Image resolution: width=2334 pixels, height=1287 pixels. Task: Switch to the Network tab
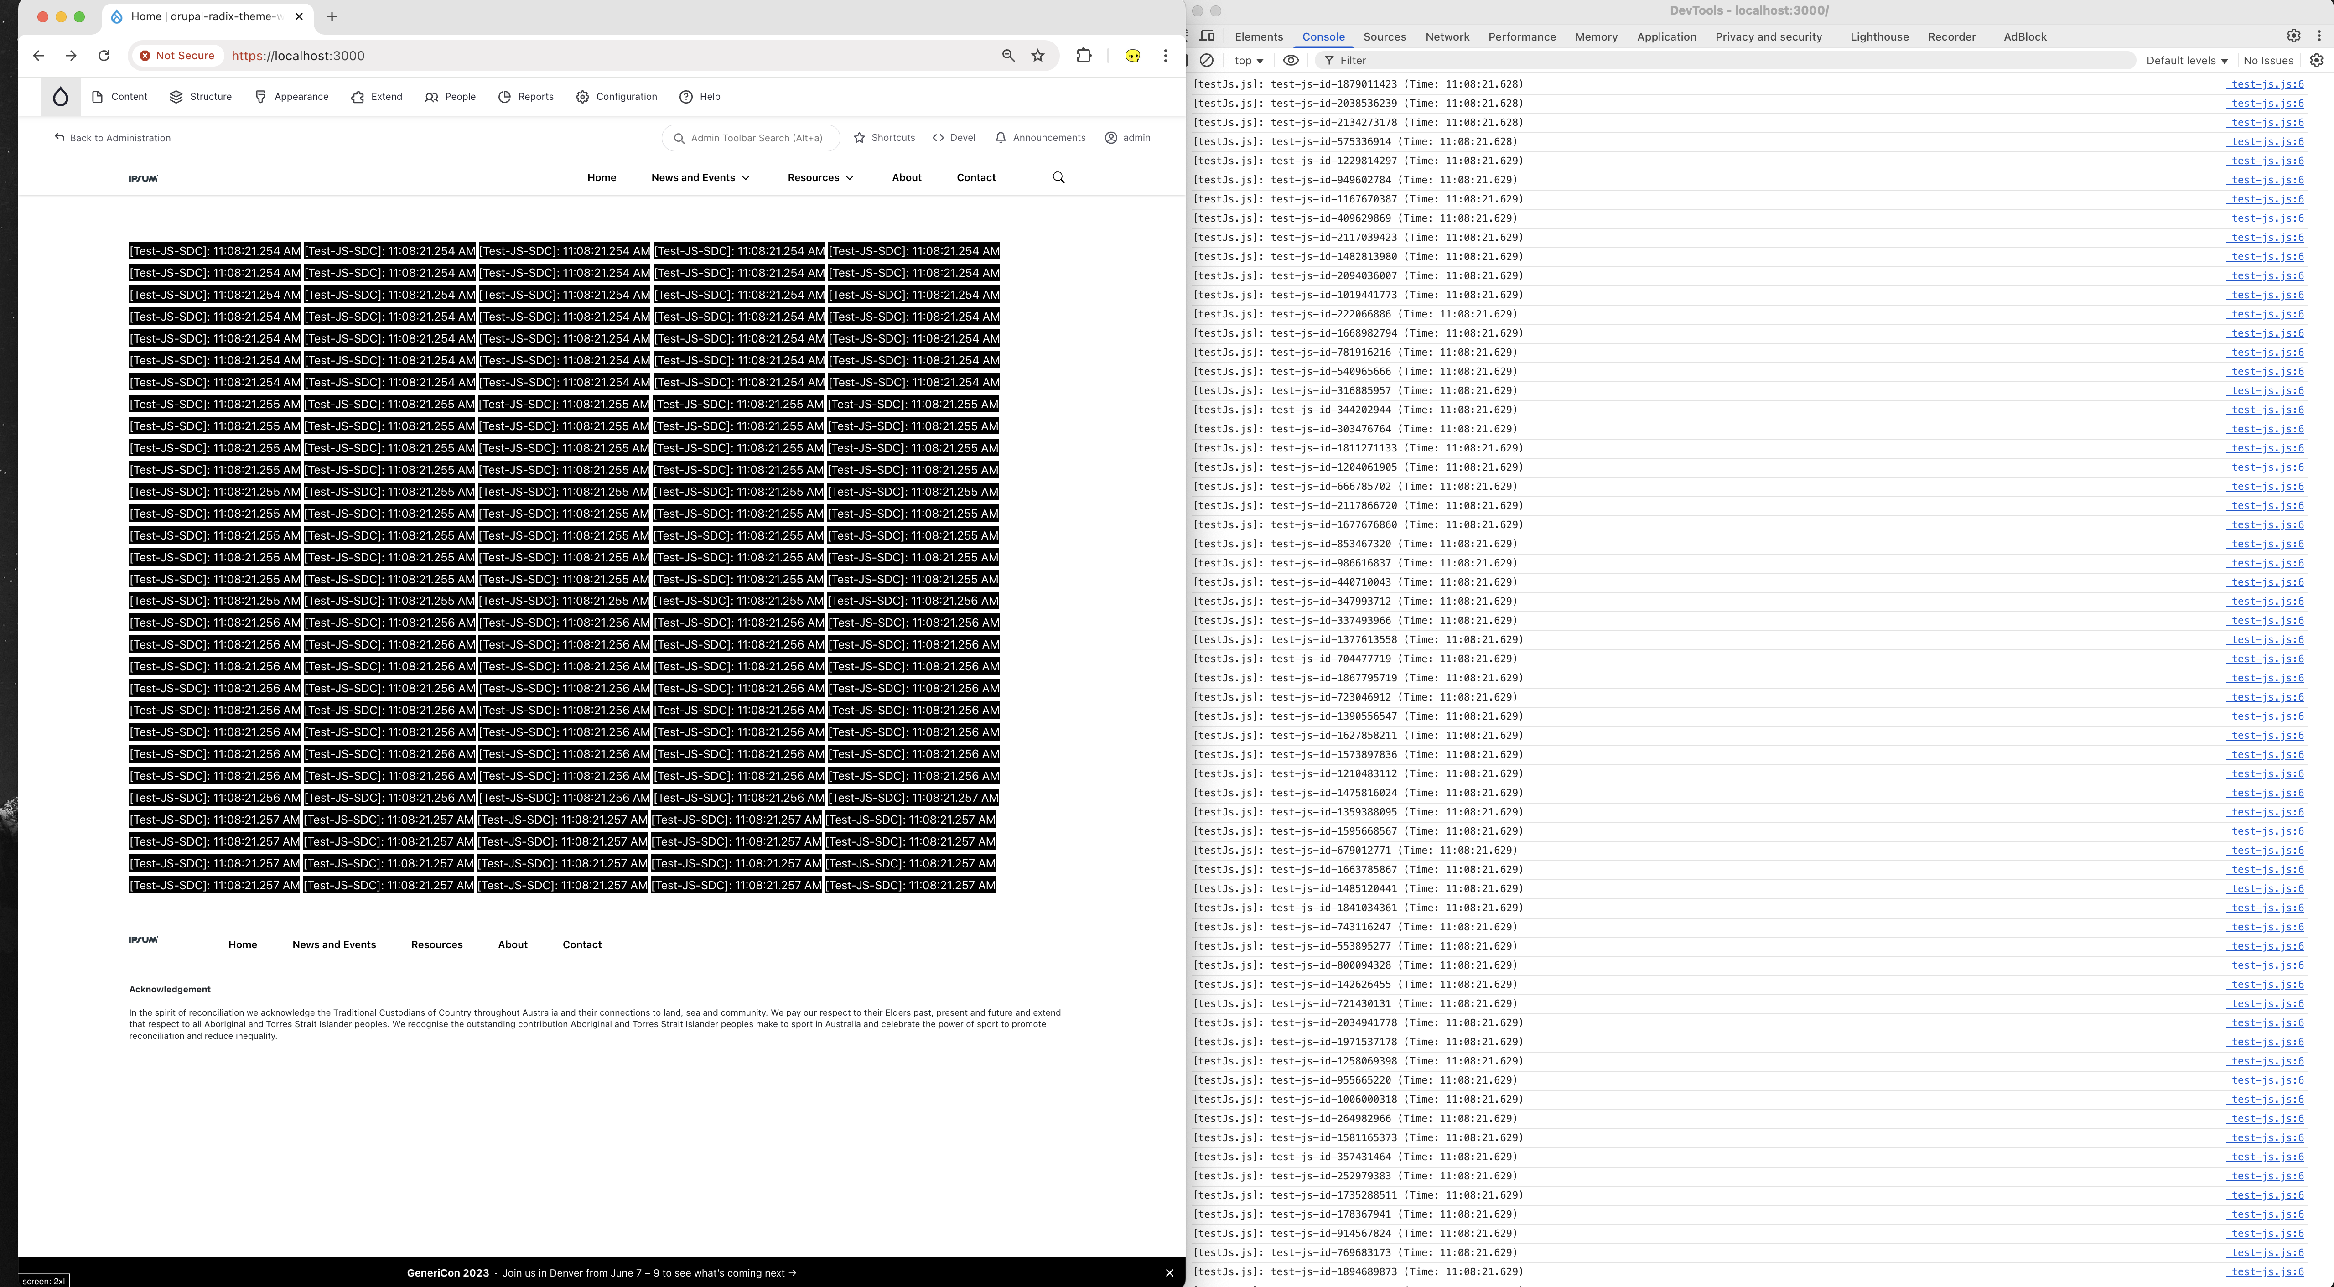(1447, 37)
